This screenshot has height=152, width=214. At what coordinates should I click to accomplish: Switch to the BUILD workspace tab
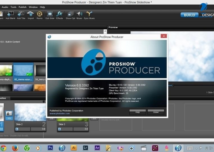tap(190, 15)
